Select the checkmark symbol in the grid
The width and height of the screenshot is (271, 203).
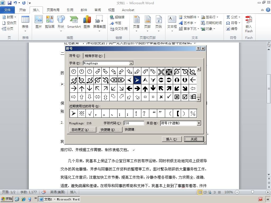tap(169, 97)
